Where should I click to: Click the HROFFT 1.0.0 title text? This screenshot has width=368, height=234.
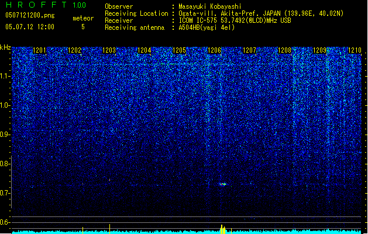[x=46, y=5]
